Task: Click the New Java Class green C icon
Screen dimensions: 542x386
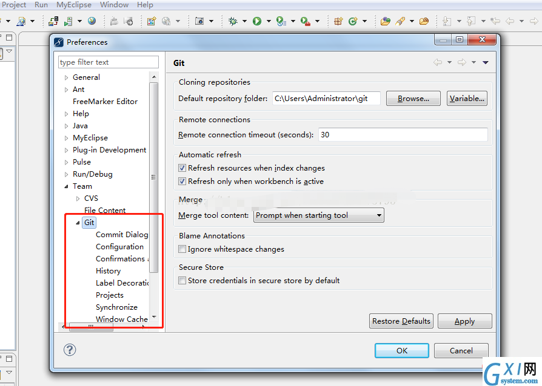Action: point(353,21)
